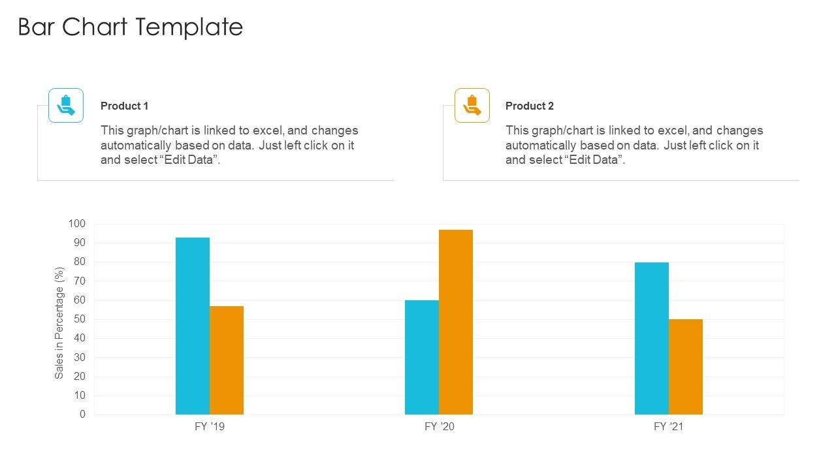
Task: Click the orange Product 2 shopping bag icon
Action: 472,105
